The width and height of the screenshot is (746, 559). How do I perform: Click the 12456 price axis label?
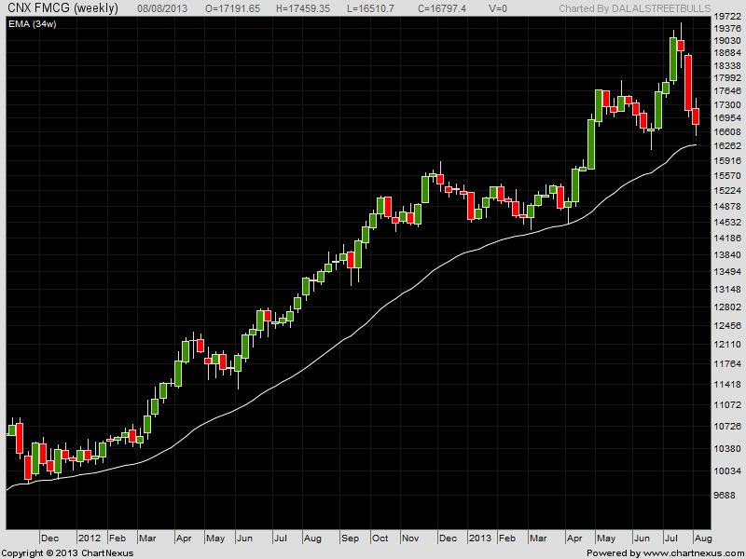point(727,325)
